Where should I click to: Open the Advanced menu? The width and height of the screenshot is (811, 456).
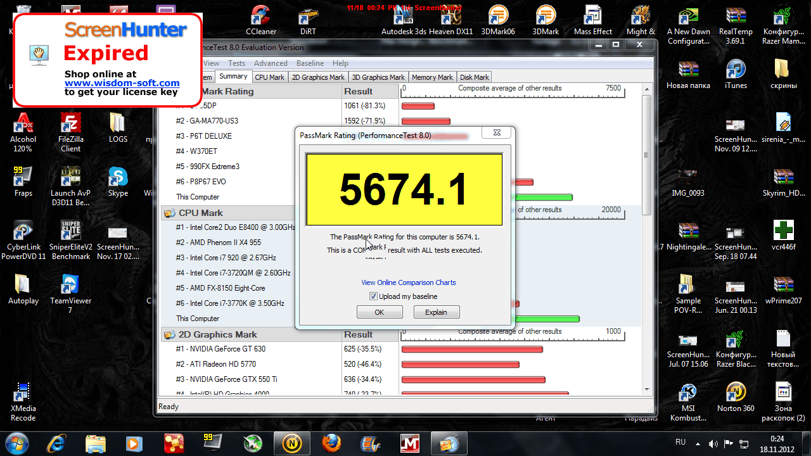(x=271, y=63)
